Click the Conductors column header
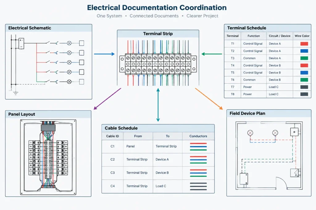 pyautogui.click(x=198, y=136)
